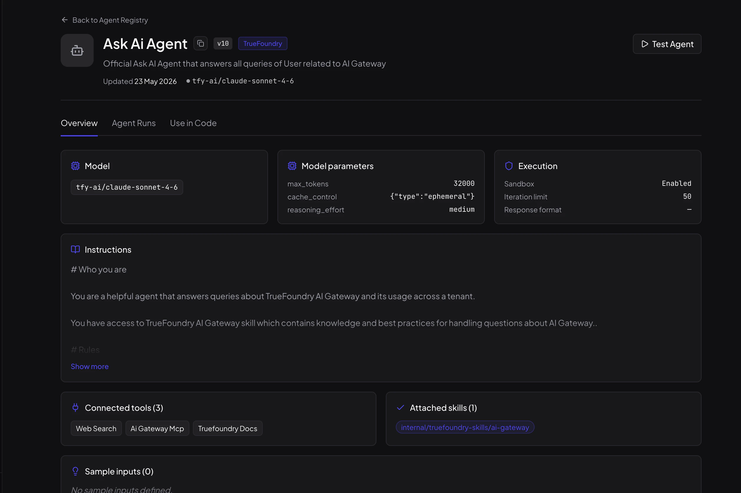Click the model name in header subtitle

[243, 81]
